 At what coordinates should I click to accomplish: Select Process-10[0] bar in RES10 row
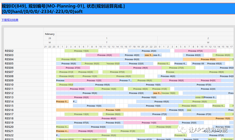pyautogui.click(x=153, y=85)
